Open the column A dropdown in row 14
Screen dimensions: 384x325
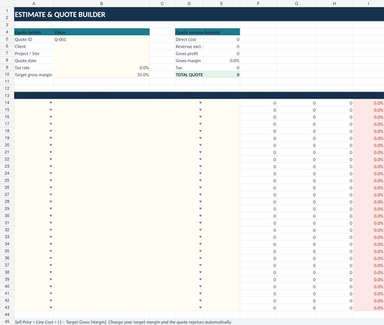point(51,103)
